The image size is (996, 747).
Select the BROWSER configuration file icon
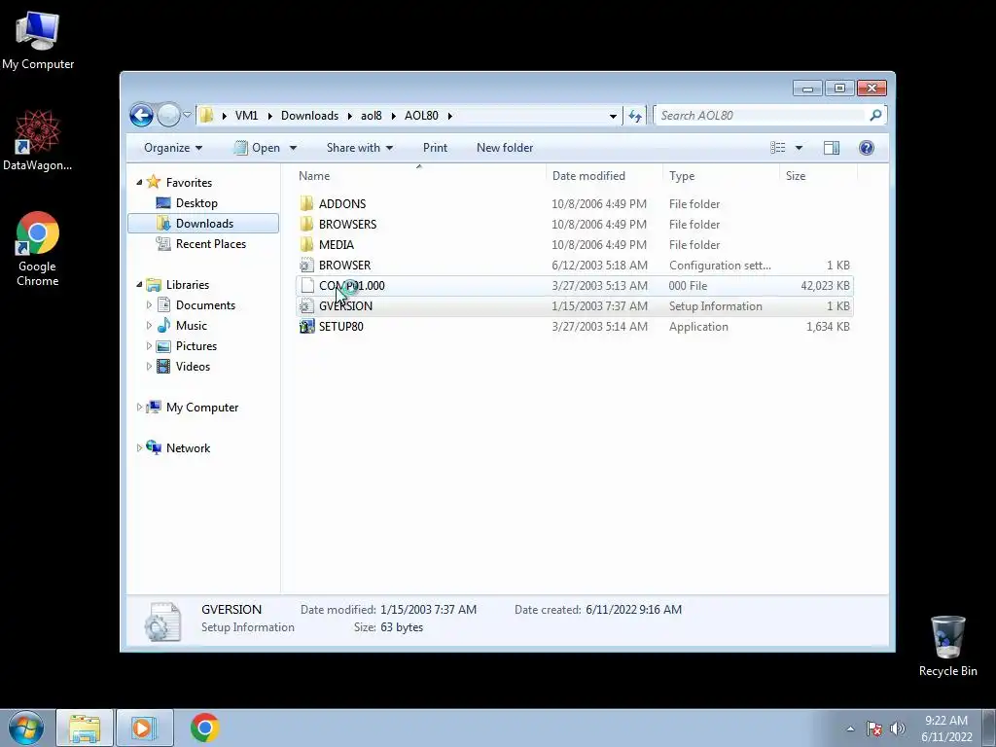coord(306,265)
